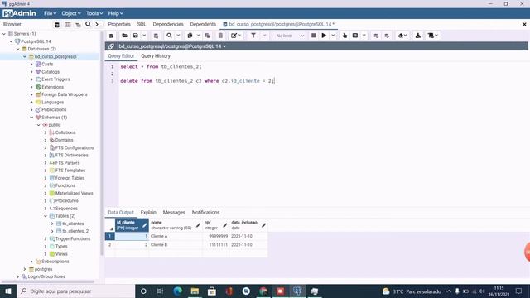Click the Open File folder icon
Image resolution: width=530 pixels, height=298 pixels.
coord(125,36)
